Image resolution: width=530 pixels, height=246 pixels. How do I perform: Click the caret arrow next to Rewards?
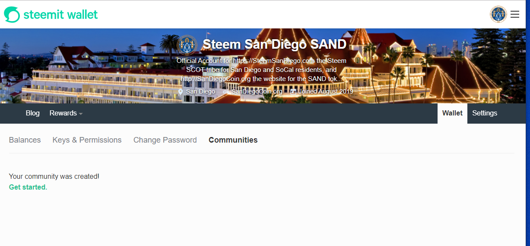coord(81,114)
